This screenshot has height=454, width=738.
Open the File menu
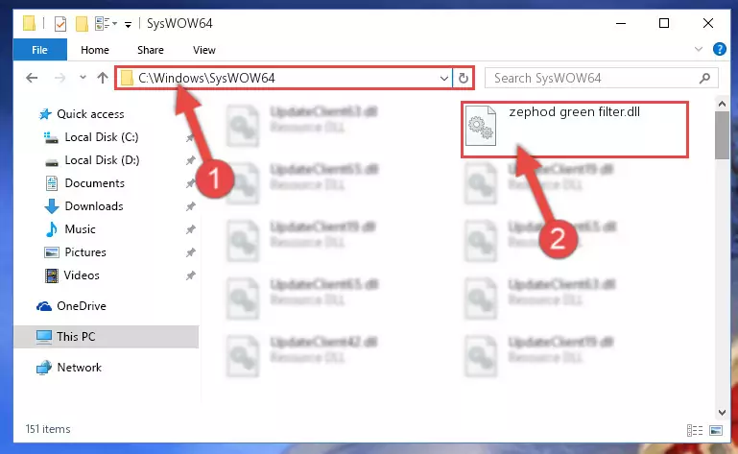40,50
